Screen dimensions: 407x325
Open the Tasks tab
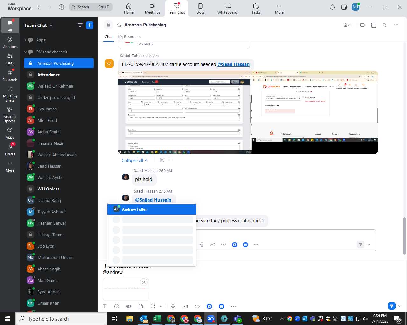256,9
